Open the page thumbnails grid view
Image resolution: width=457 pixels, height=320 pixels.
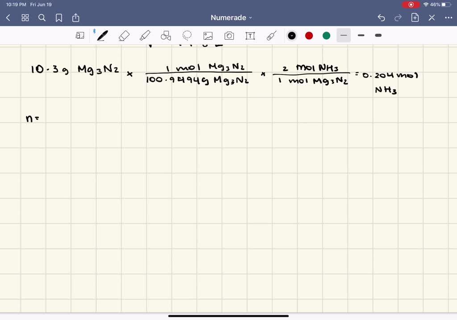coord(25,18)
